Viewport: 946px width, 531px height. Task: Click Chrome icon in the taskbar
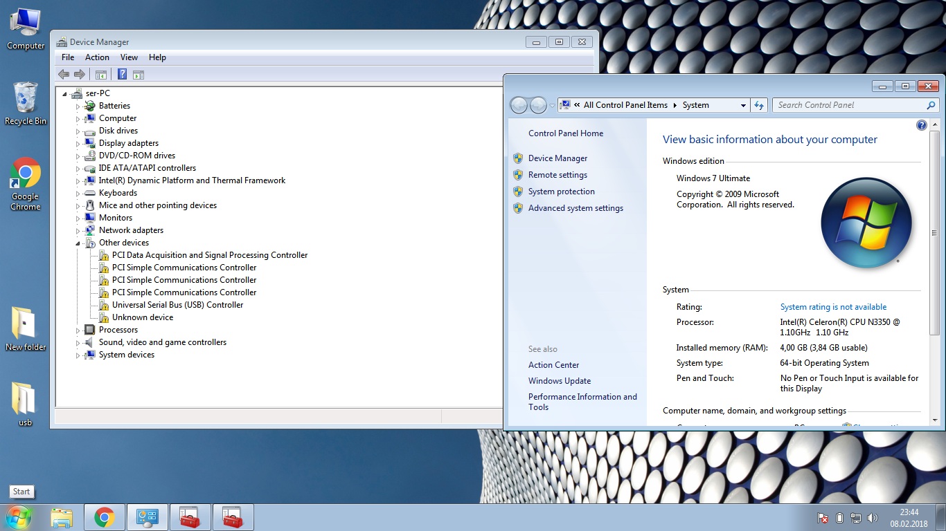point(105,517)
